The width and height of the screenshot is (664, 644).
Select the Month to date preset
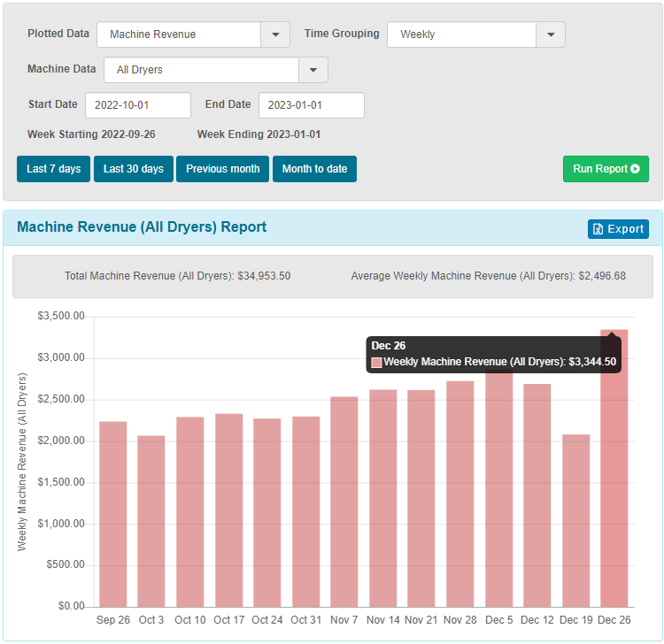click(x=314, y=169)
